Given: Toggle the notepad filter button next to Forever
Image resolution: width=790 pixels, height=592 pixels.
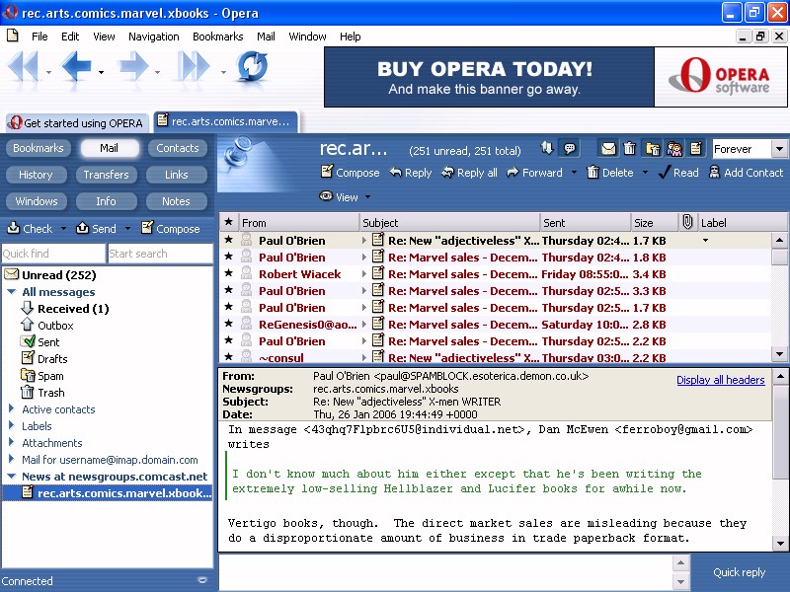Looking at the screenshot, I should 696,148.
